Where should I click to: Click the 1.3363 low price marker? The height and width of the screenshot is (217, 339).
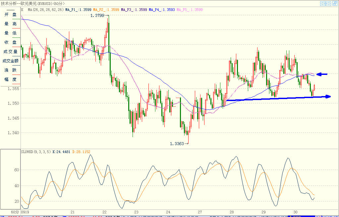click(x=177, y=144)
